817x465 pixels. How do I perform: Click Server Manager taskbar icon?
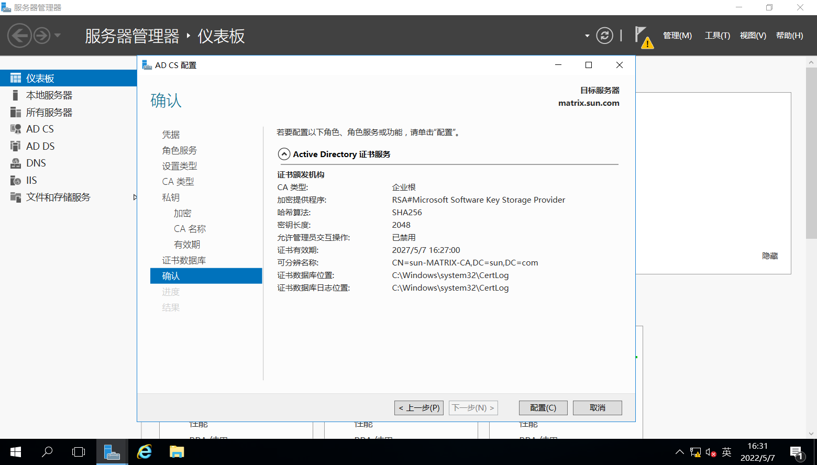coord(112,452)
